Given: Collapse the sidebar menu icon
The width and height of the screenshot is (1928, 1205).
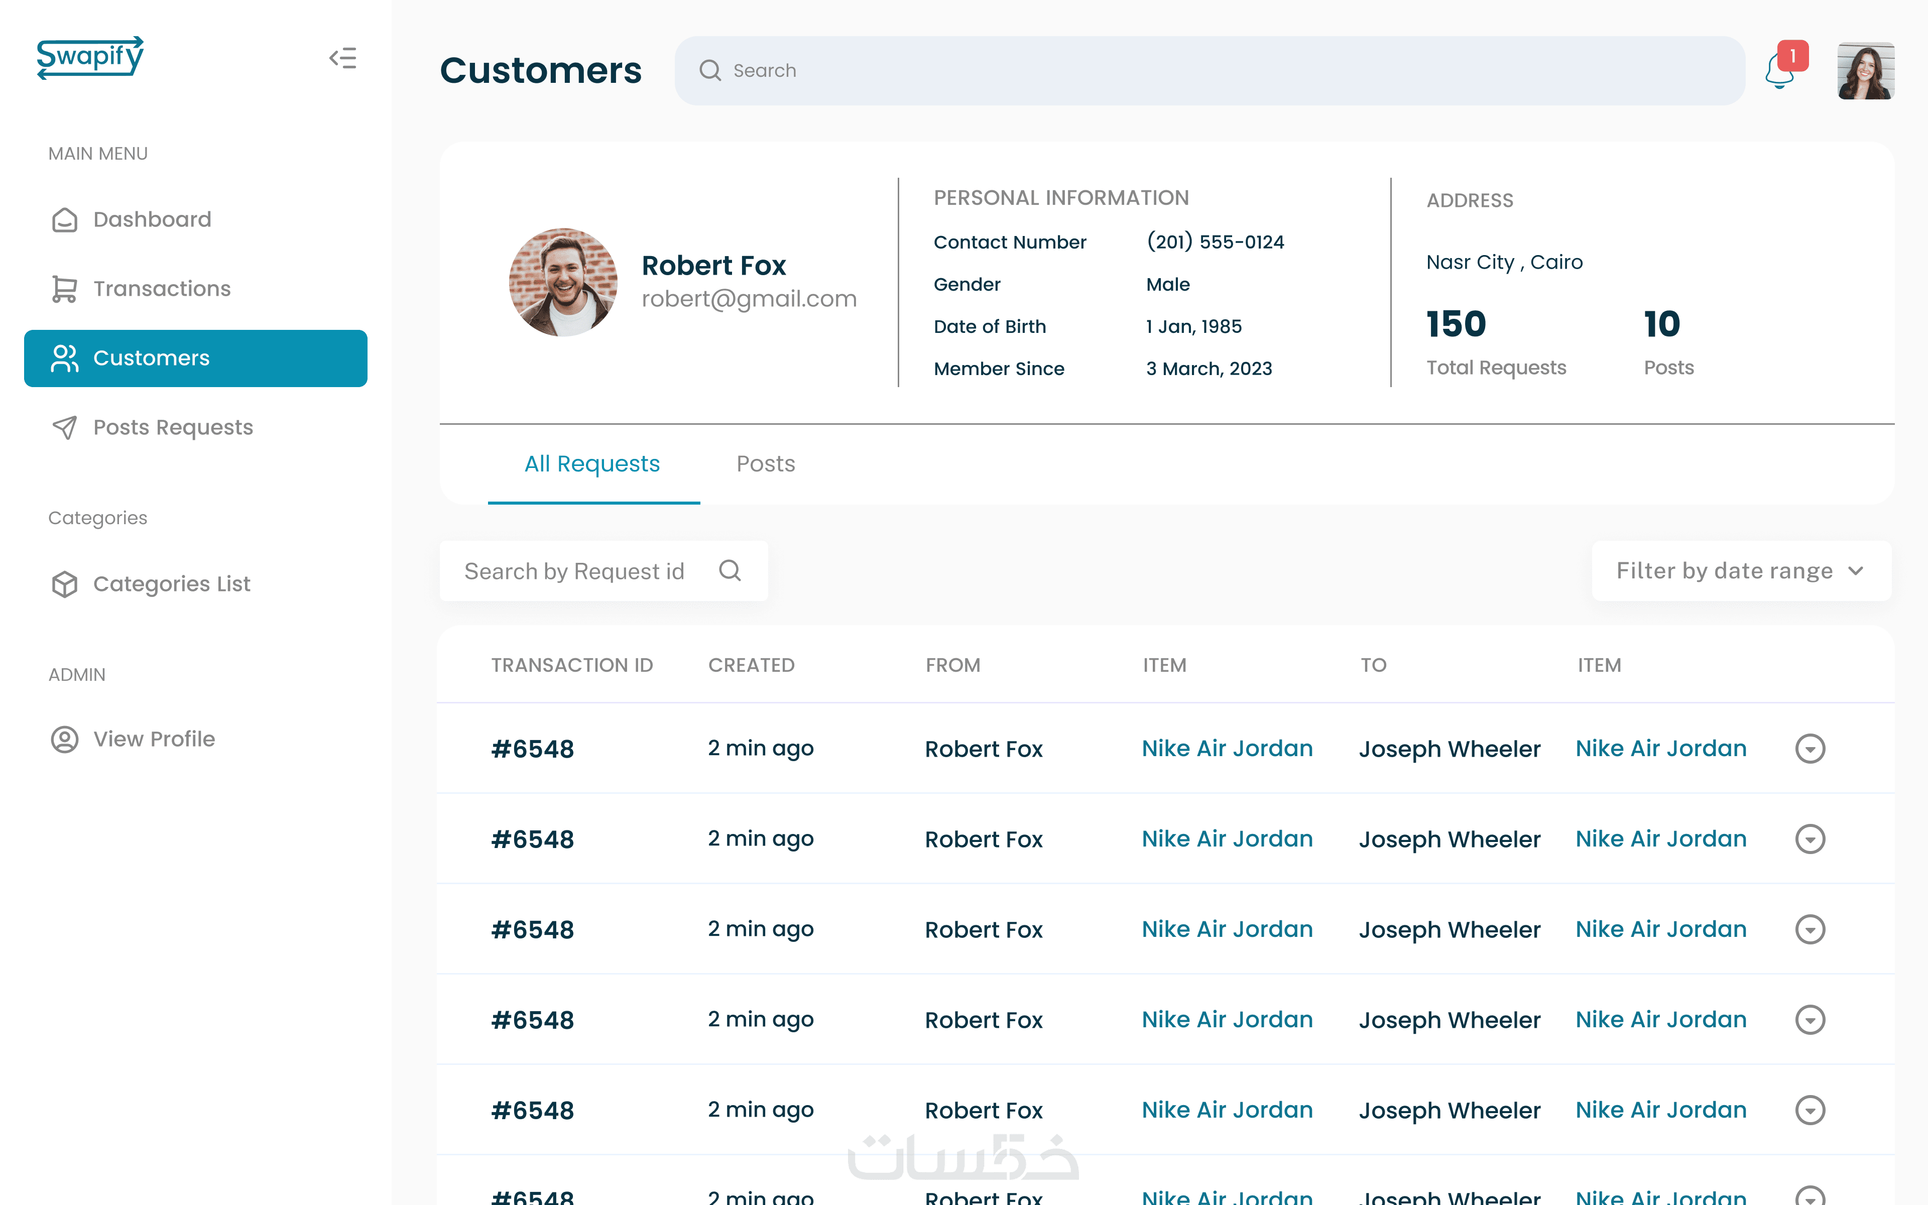Looking at the screenshot, I should (x=342, y=58).
